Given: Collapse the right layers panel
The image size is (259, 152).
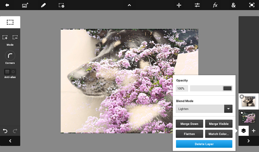Looking at the screenshot, I should (249, 141).
